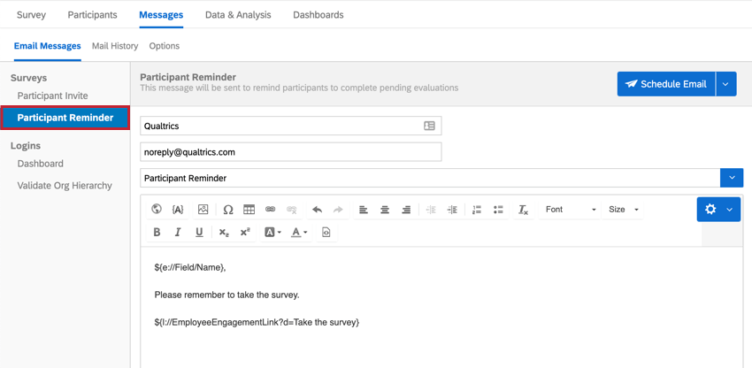The height and width of the screenshot is (368, 752).
Task: Click the undo arrow in the editor
Action: (317, 209)
